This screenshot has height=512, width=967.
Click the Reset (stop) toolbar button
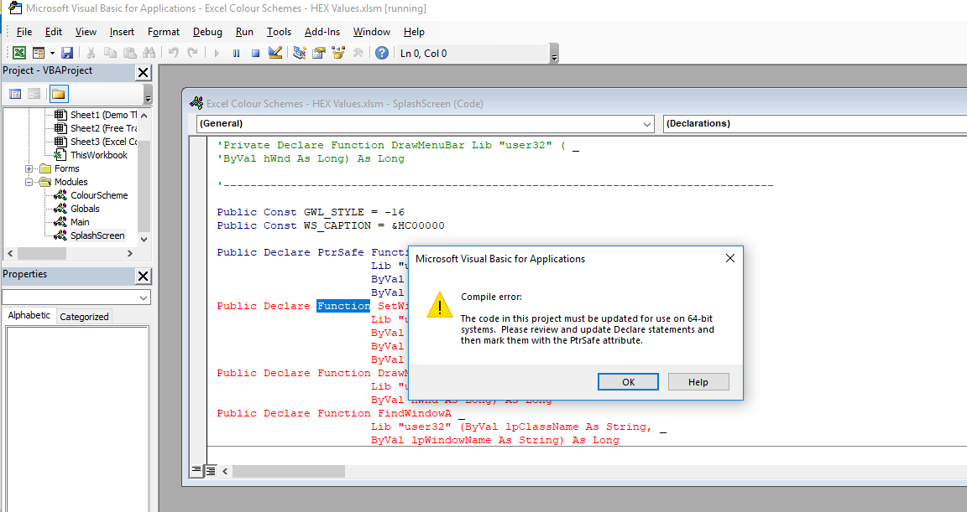pos(255,53)
